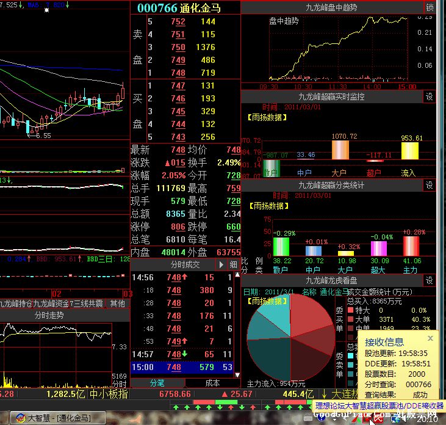
Task: Click the 查询结果 成功 line in popup
Action: click(396, 394)
